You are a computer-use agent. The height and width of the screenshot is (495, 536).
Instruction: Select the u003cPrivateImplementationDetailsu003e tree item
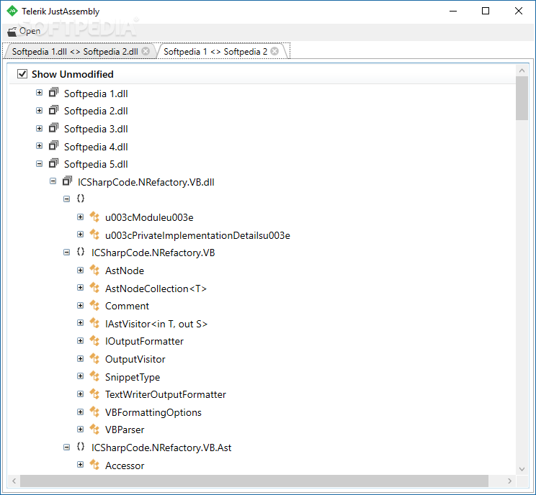[x=197, y=235]
